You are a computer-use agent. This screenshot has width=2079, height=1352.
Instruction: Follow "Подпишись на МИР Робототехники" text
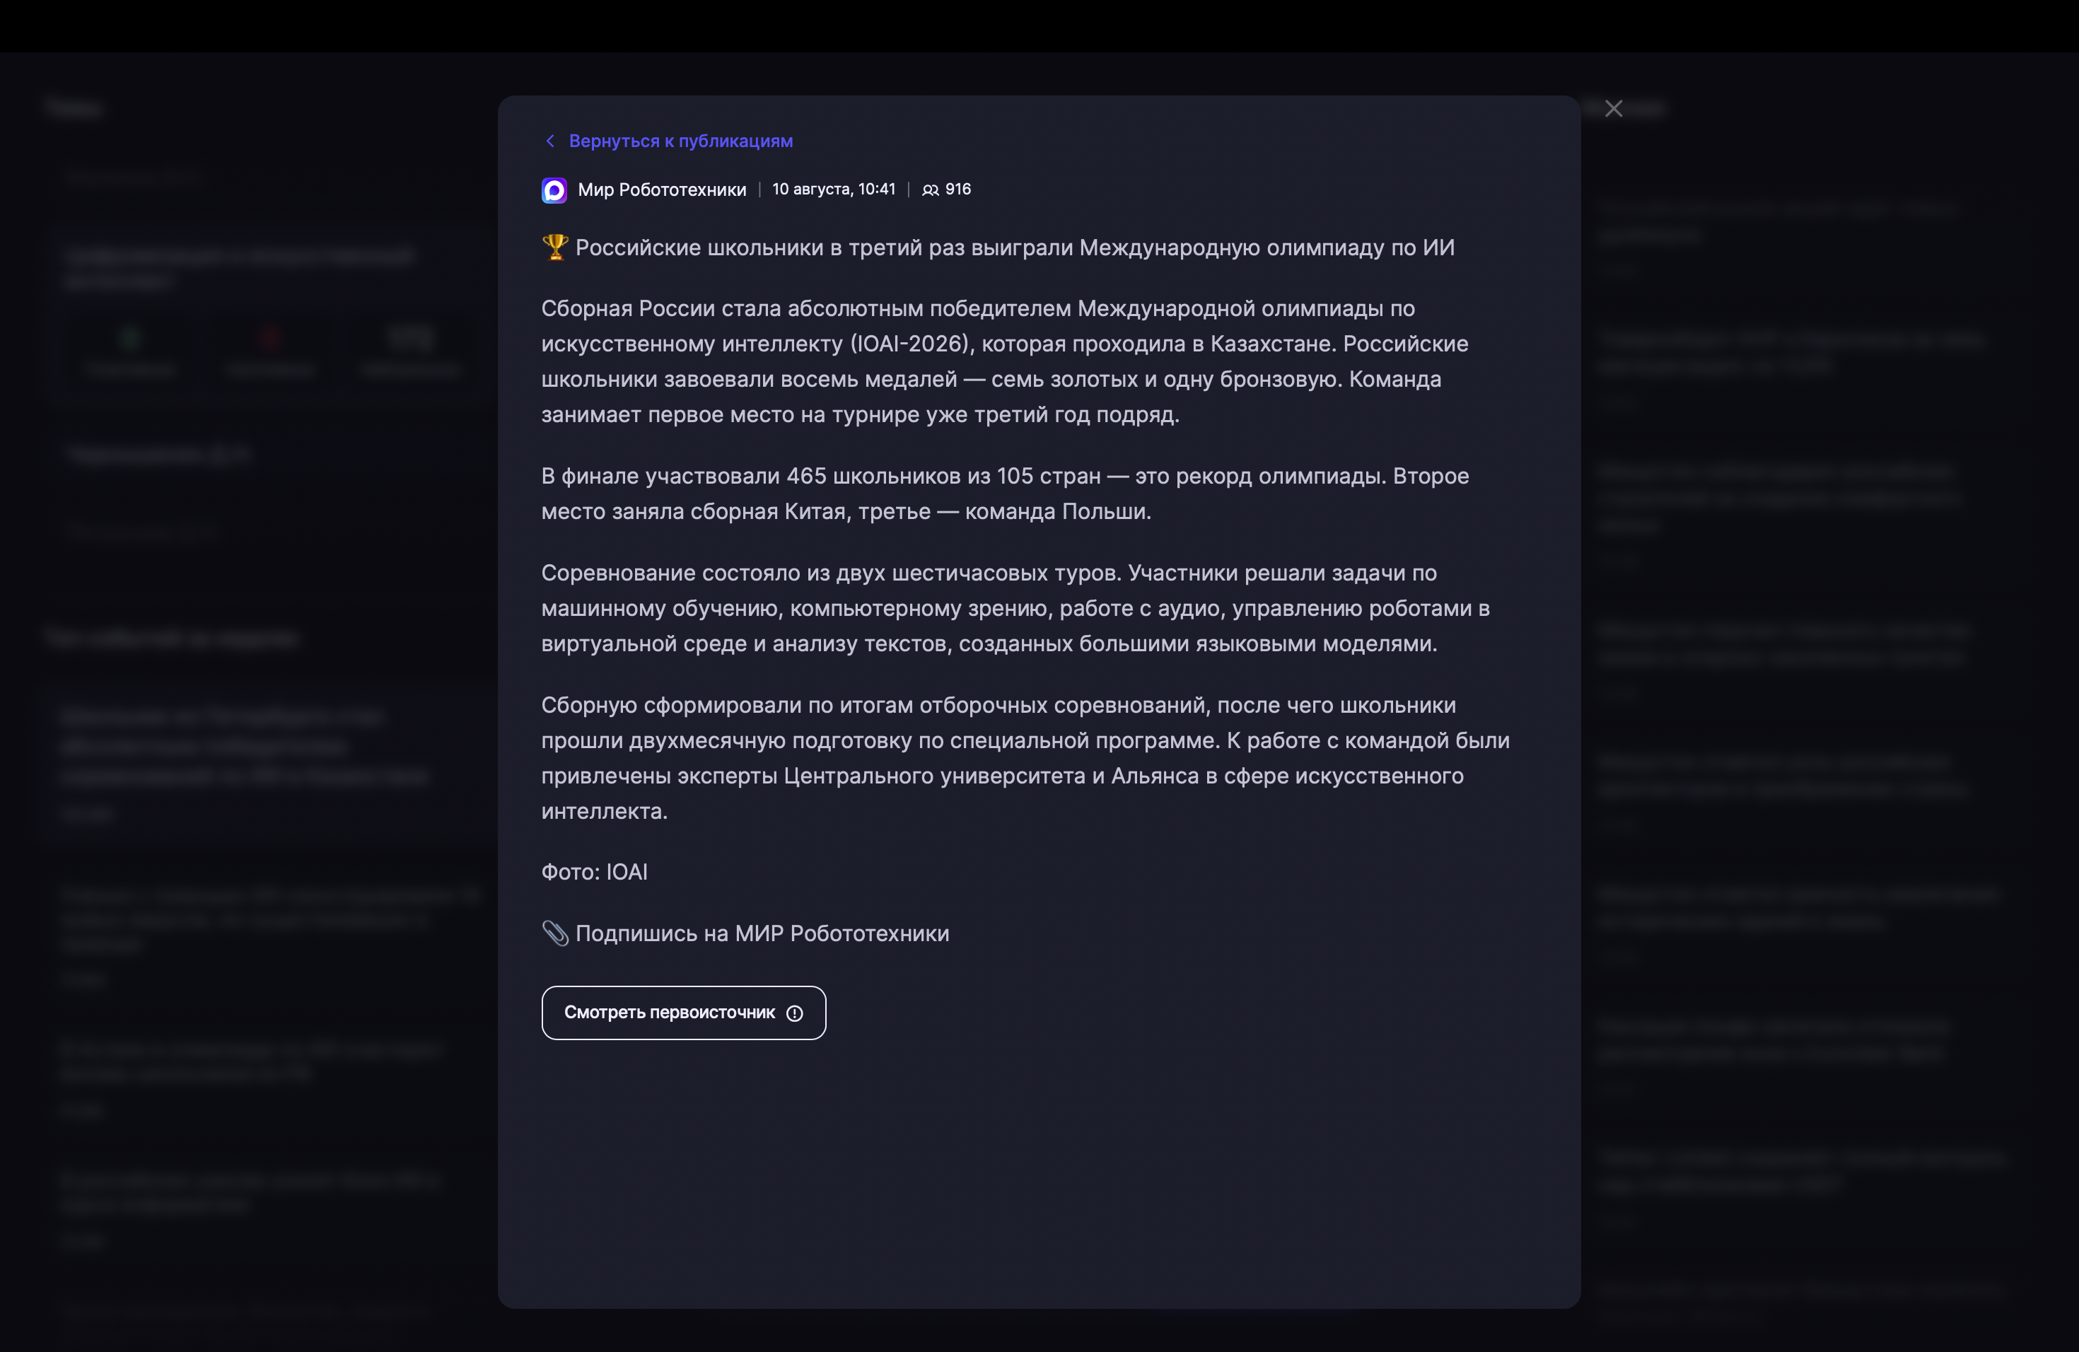coord(762,933)
